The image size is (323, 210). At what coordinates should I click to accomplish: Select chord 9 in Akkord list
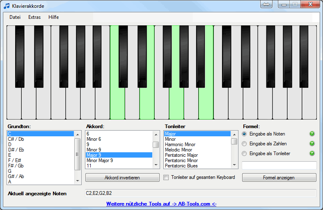pyautogui.click(x=119, y=145)
